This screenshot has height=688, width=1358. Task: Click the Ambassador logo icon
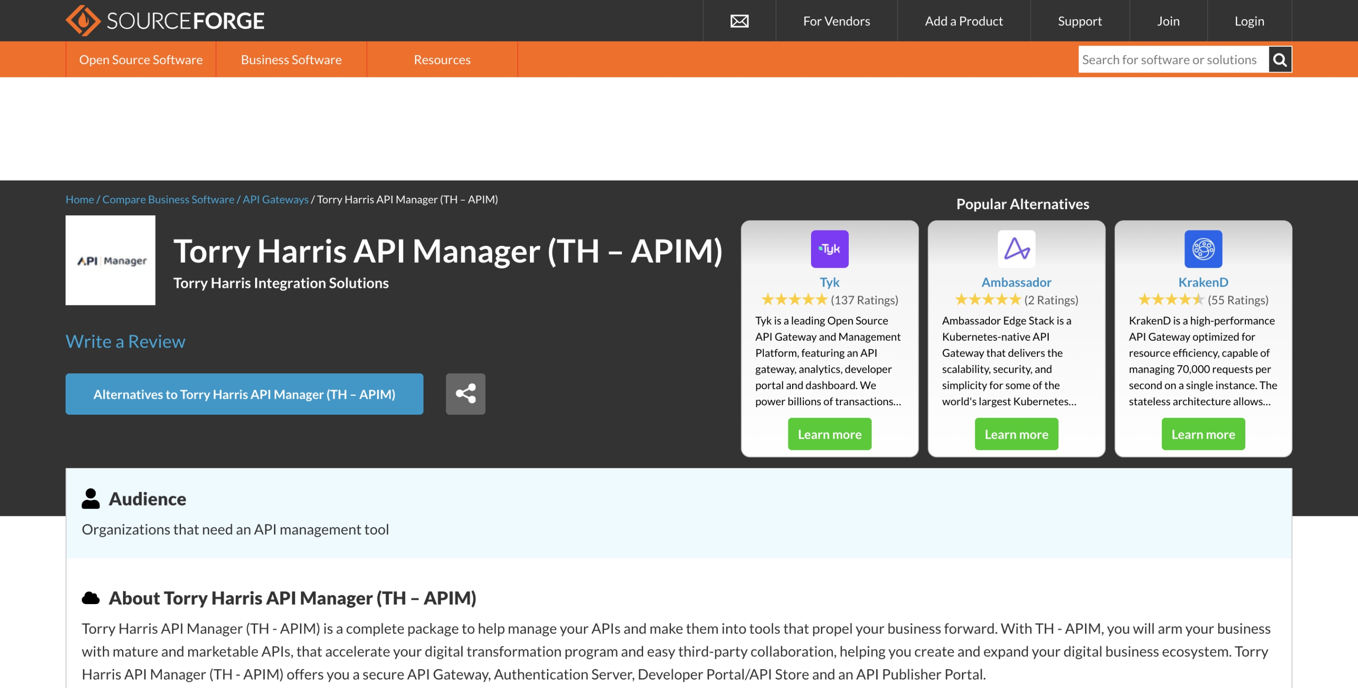1017,249
